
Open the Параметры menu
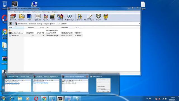point(46,12)
